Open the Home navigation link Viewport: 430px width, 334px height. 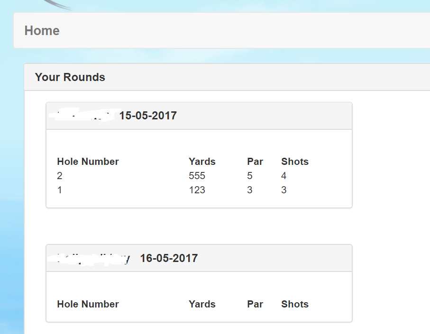[x=42, y=30]
